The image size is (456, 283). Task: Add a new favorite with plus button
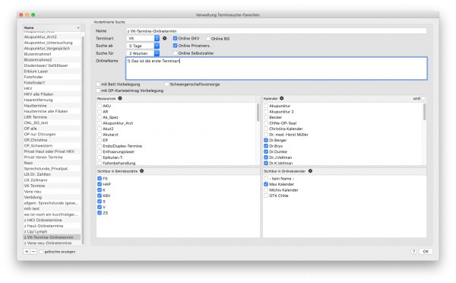27,252
